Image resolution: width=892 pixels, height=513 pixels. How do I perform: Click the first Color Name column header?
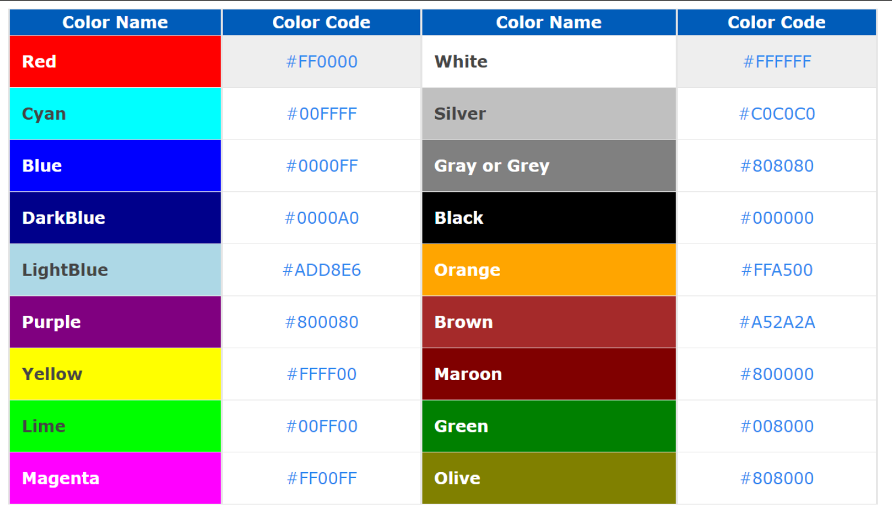pos(115,22)
